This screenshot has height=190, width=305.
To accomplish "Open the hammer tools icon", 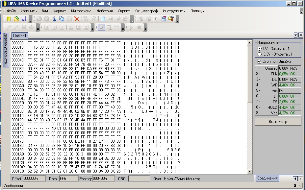I will pos(171,19).
